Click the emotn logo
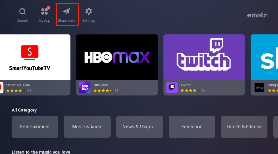The height and width of the screenshot is (154, 278). (257, 15)
